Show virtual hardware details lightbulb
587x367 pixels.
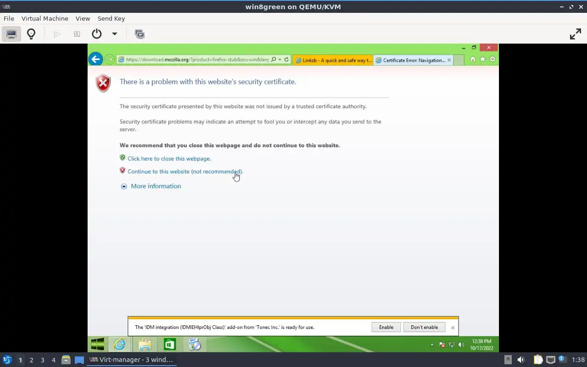(x=31, y=34)
